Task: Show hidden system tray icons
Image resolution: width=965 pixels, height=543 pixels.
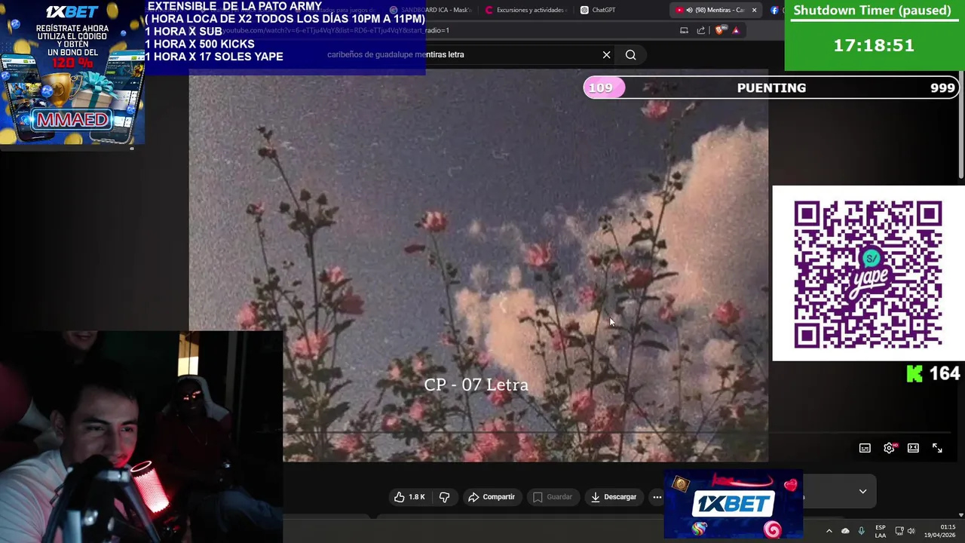Action: point(829,531)
